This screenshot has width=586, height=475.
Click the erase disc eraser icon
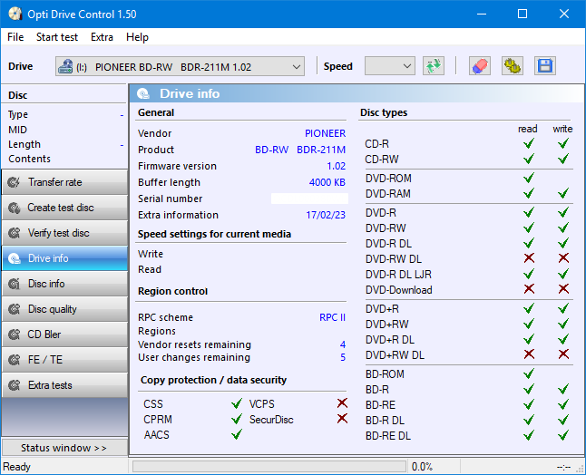click(480, 66)
